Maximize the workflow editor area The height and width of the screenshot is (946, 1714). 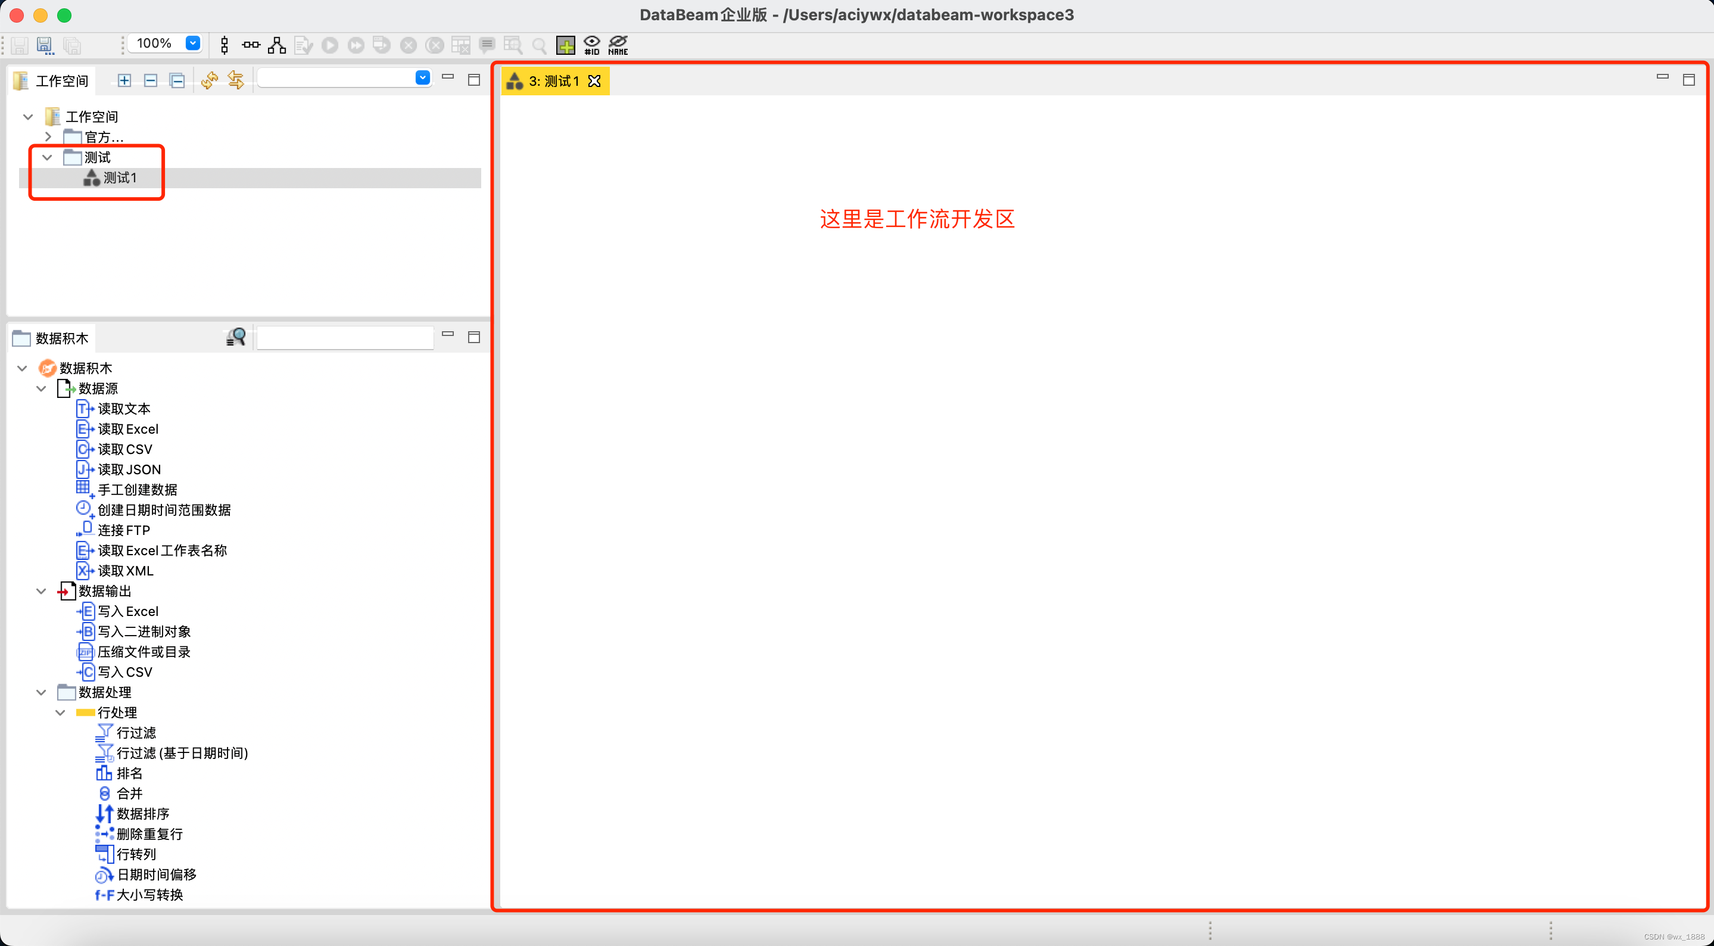coord(1689,80)
